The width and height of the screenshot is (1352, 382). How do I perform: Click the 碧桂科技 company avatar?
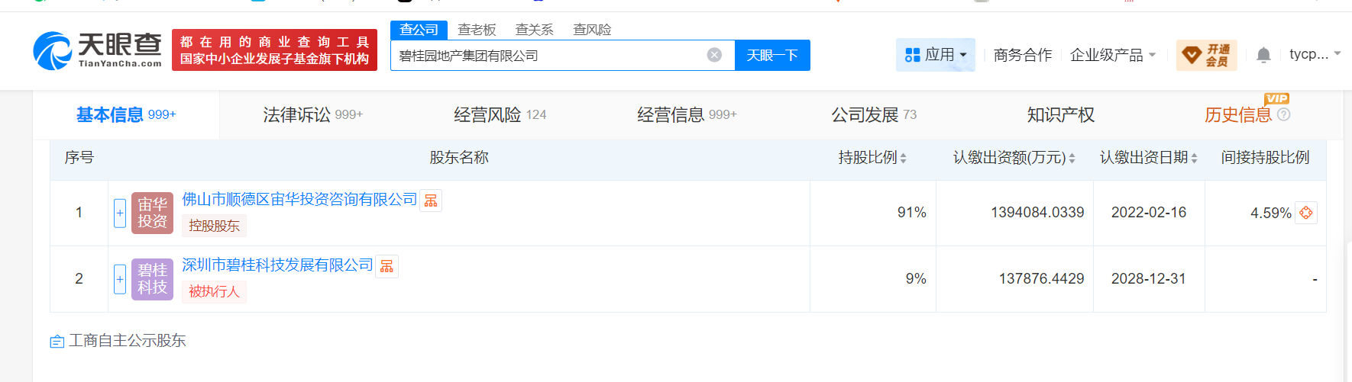pos(152,278)
